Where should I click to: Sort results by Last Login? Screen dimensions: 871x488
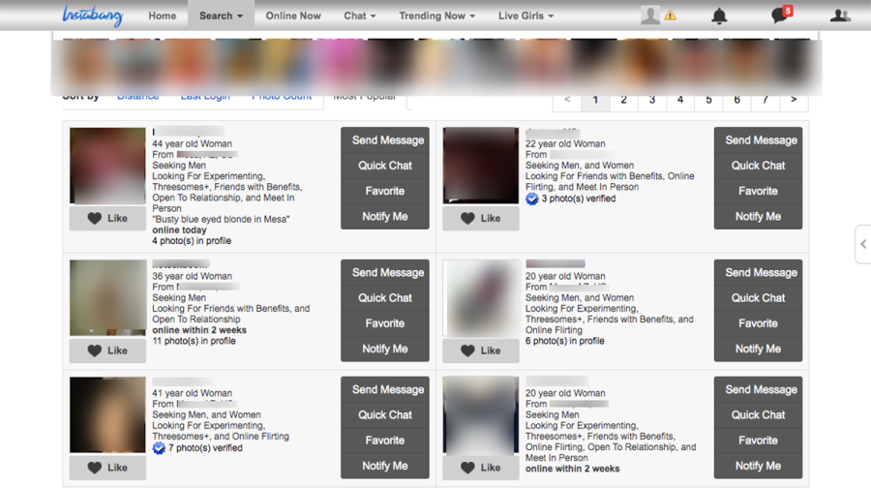tap(205, 97)
